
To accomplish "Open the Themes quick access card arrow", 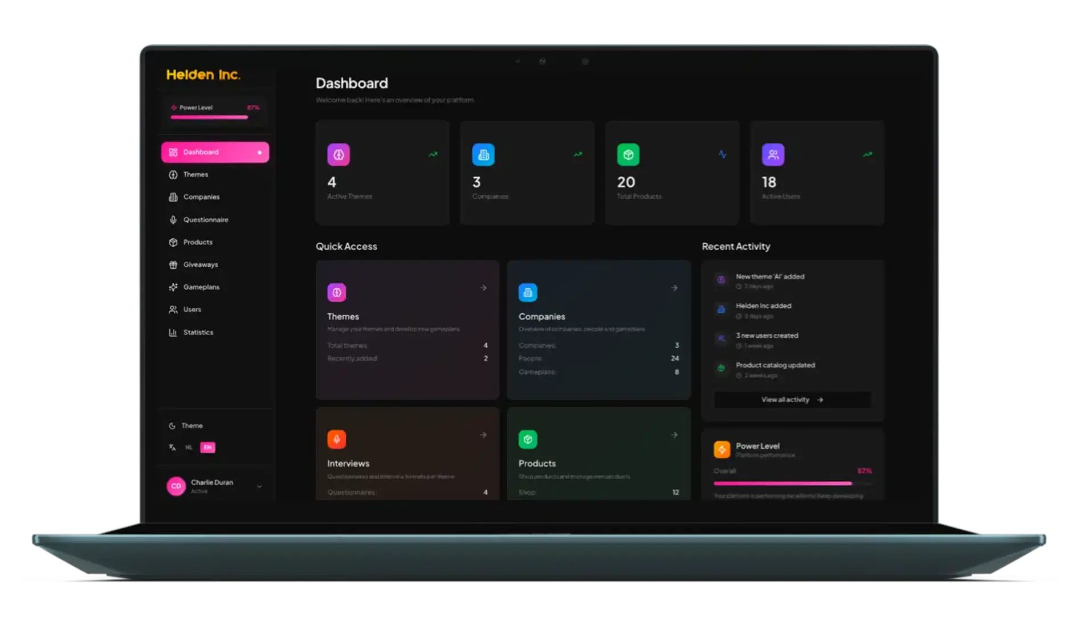I will click(483, 288).
